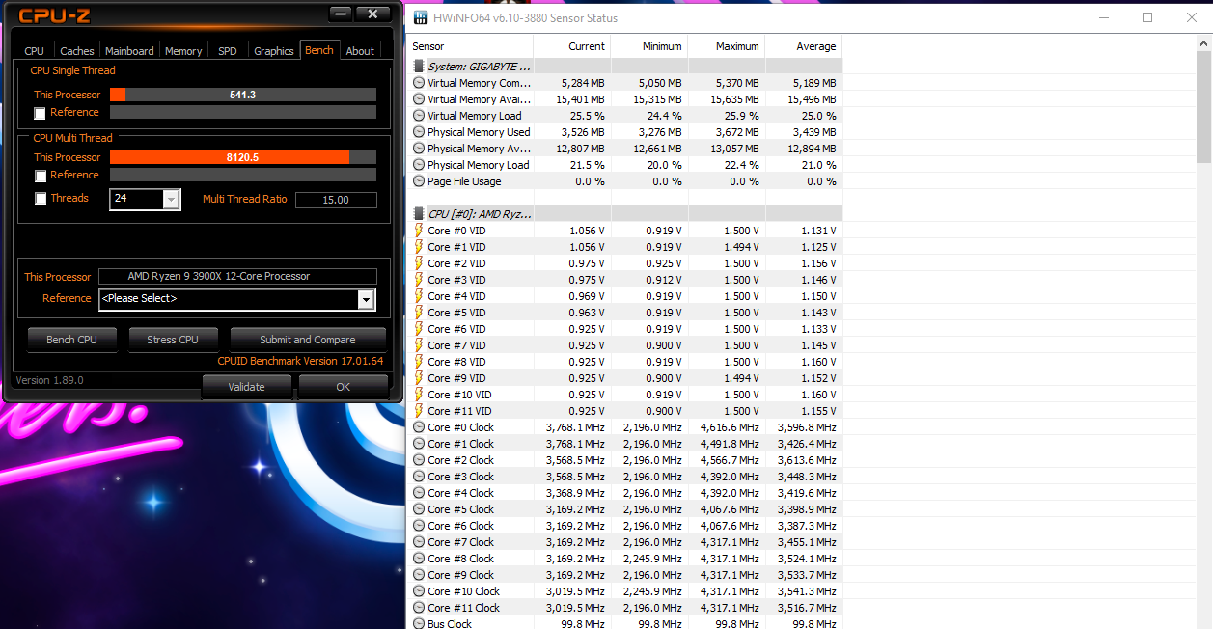Click the lightning icon beside Core #1 VID
The width and height of the screenshot is (1213, 629).
[x=419, y=247]
